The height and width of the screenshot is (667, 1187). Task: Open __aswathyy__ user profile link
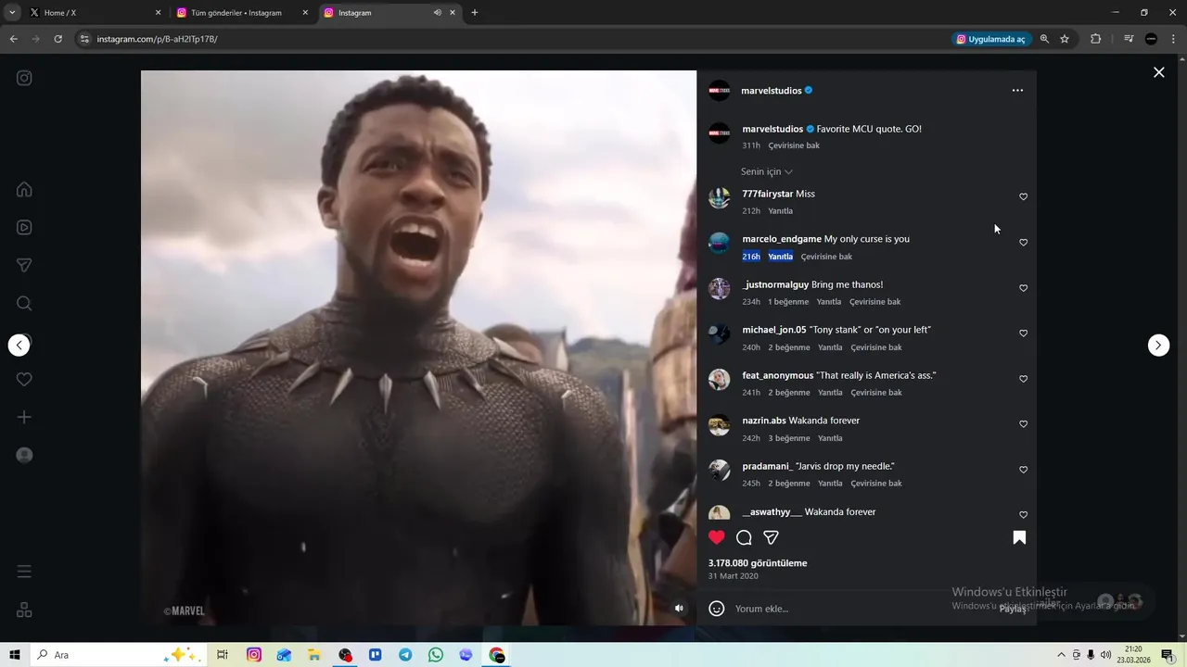[x=772, y=511]
